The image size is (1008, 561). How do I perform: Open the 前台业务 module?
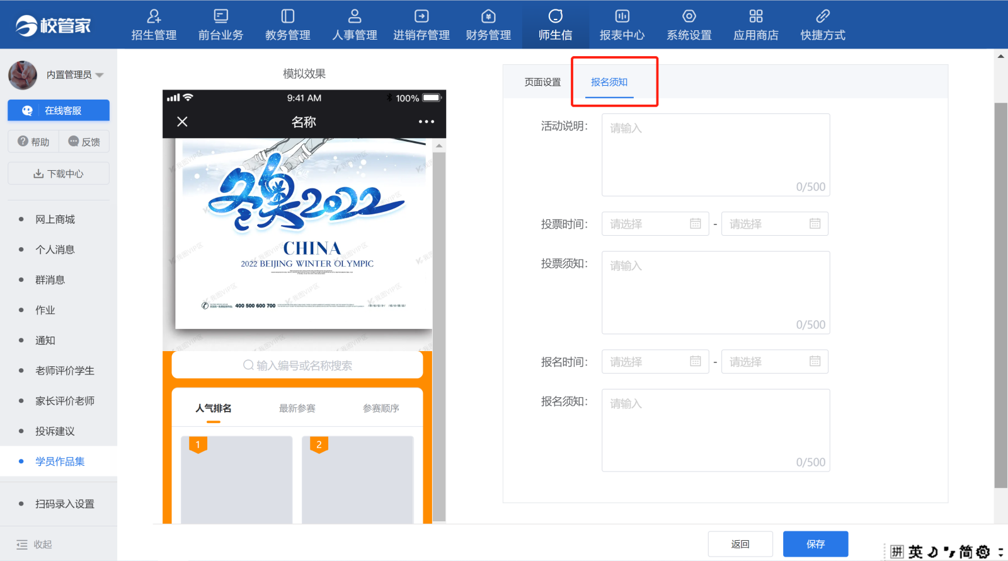(220, 25)
